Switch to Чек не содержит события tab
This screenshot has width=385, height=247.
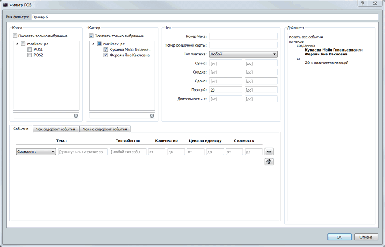point(106,129)
